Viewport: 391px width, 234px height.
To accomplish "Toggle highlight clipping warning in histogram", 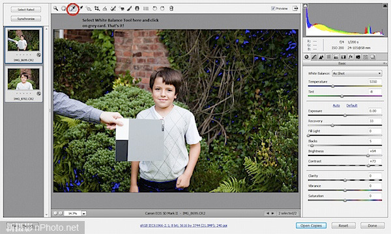I will point(385,6).
